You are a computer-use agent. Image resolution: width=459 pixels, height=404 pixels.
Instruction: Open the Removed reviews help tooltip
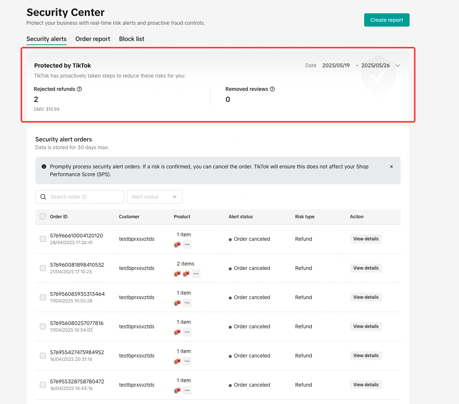click(272, 89)
